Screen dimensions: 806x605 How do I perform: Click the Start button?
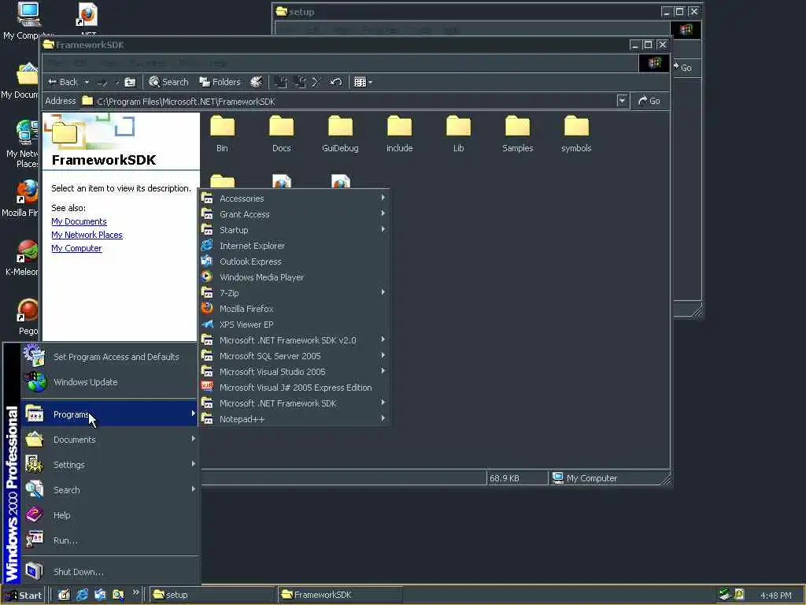pos(24,596)
